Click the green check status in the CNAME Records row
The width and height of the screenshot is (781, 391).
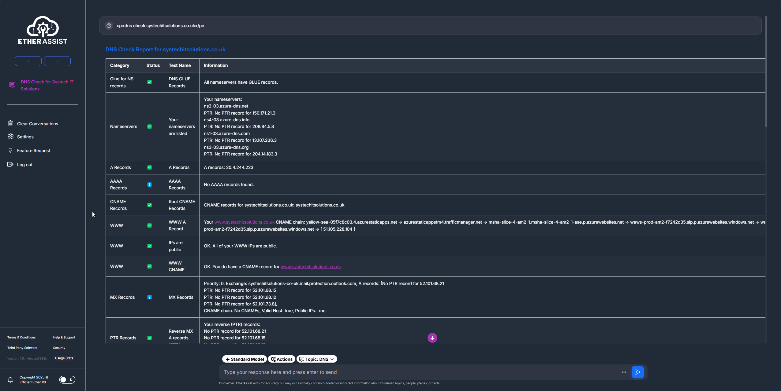[x=149, y=205]
